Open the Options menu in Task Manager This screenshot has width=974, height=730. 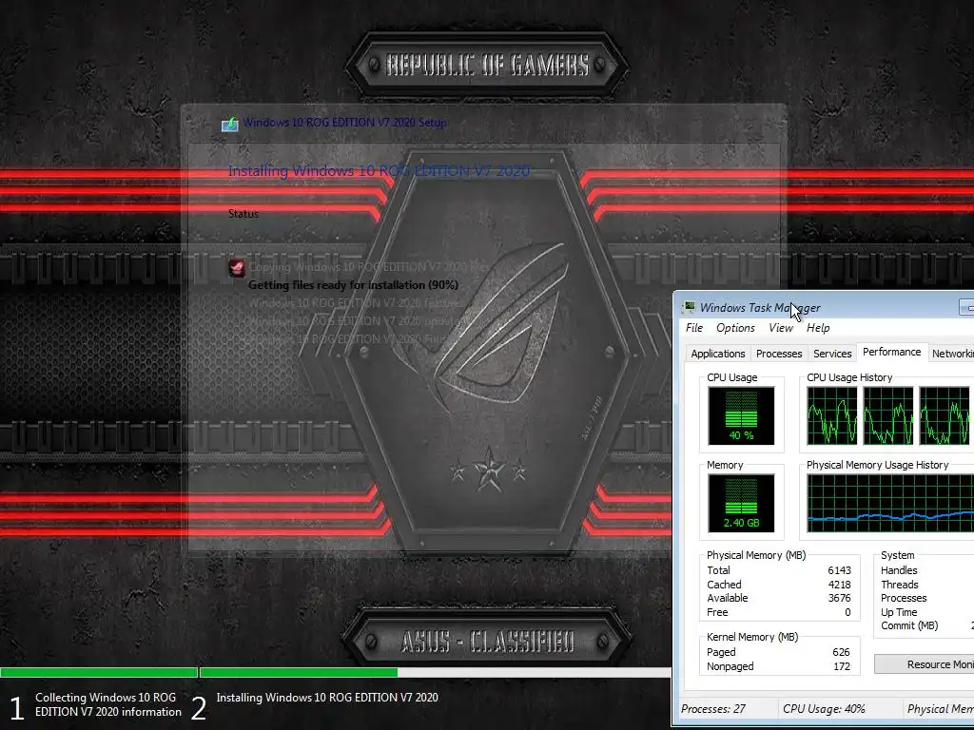735,328
